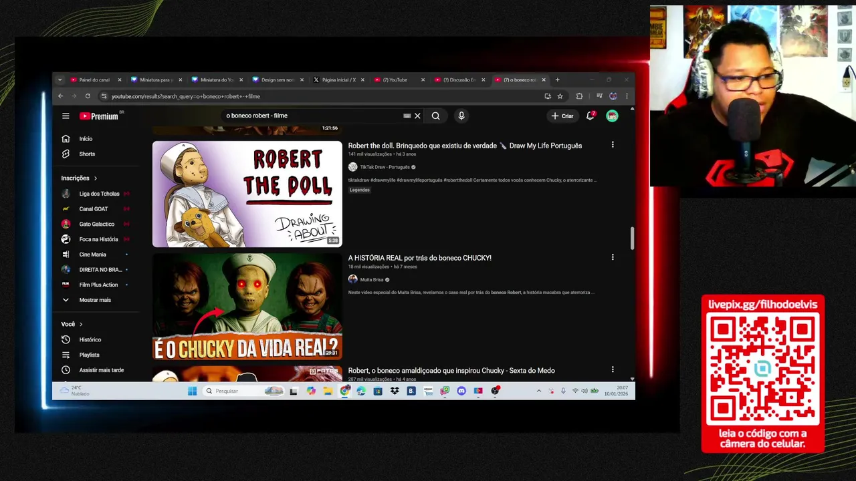Expand the Você section
Screen dimensions: 856x481
pos(72,324)
